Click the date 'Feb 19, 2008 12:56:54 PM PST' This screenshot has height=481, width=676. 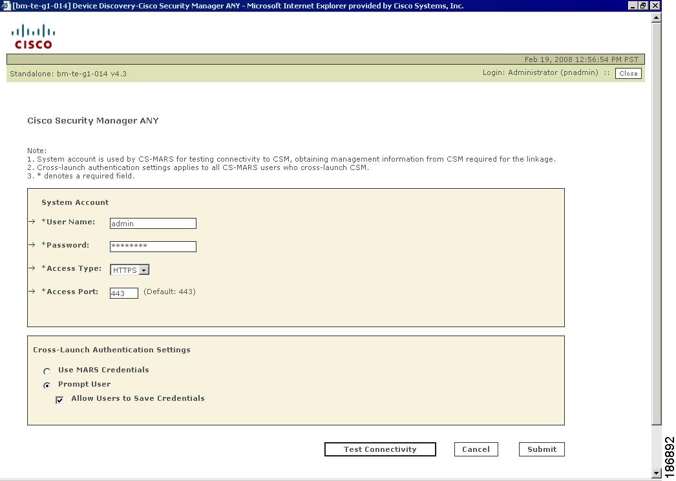coord(581,59)
